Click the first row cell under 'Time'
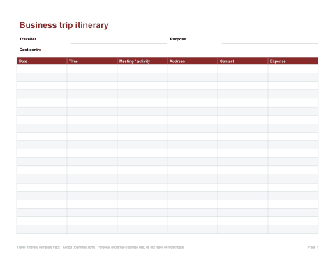This screenshot has height=259, width=335. [x=92, y=68]
